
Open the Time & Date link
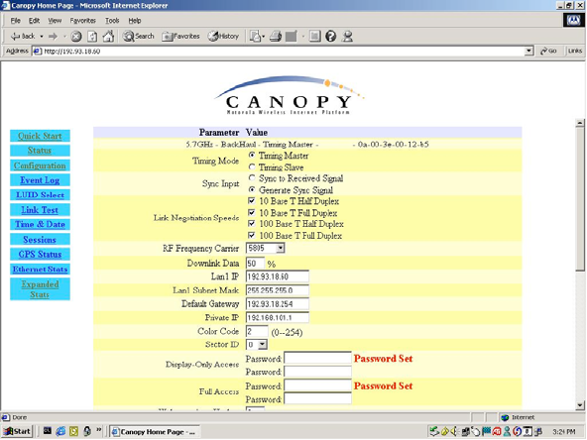click(x=40, y=225)
